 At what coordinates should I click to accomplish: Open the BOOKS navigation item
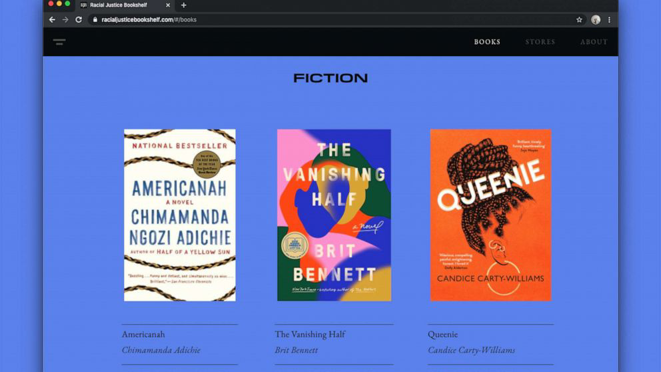coord(487,42)
